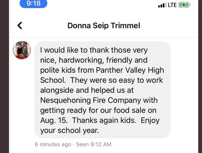This screenshot has height=153, width=202.
Task: Click the words 'Panther Valley High' in message
Action: click(130, 70)
